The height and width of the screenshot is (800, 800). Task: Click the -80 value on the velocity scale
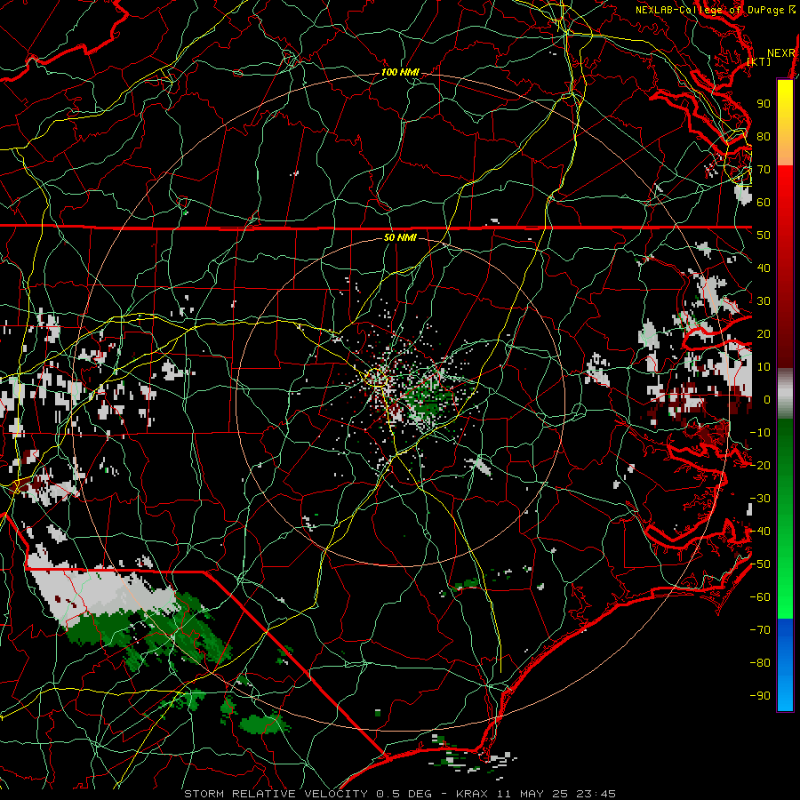coord(760,663)
